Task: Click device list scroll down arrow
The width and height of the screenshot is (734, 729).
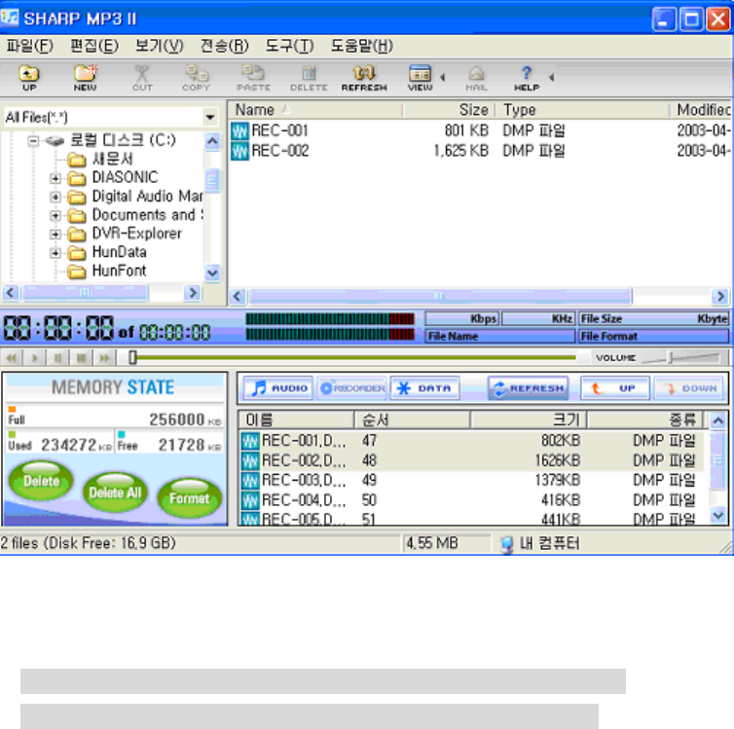Action: click(x=718, y=516)
